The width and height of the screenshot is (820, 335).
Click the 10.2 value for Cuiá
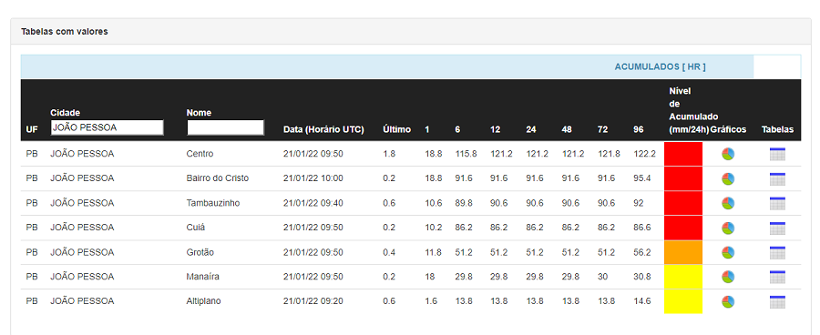[434, 228]
